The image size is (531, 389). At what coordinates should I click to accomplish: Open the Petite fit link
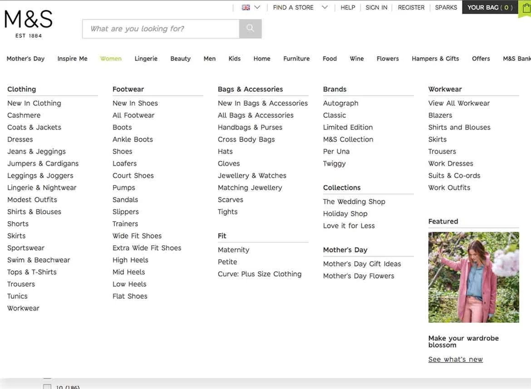(227, 262)
